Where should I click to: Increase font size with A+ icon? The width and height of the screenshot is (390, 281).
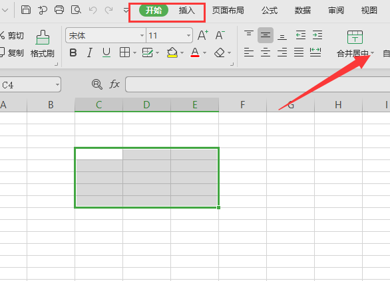point(203,35)
